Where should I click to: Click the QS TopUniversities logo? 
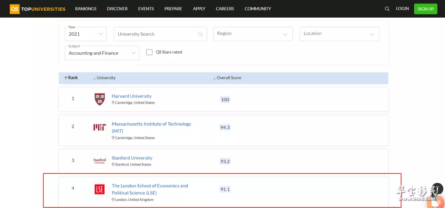click(x=37, y=9)
